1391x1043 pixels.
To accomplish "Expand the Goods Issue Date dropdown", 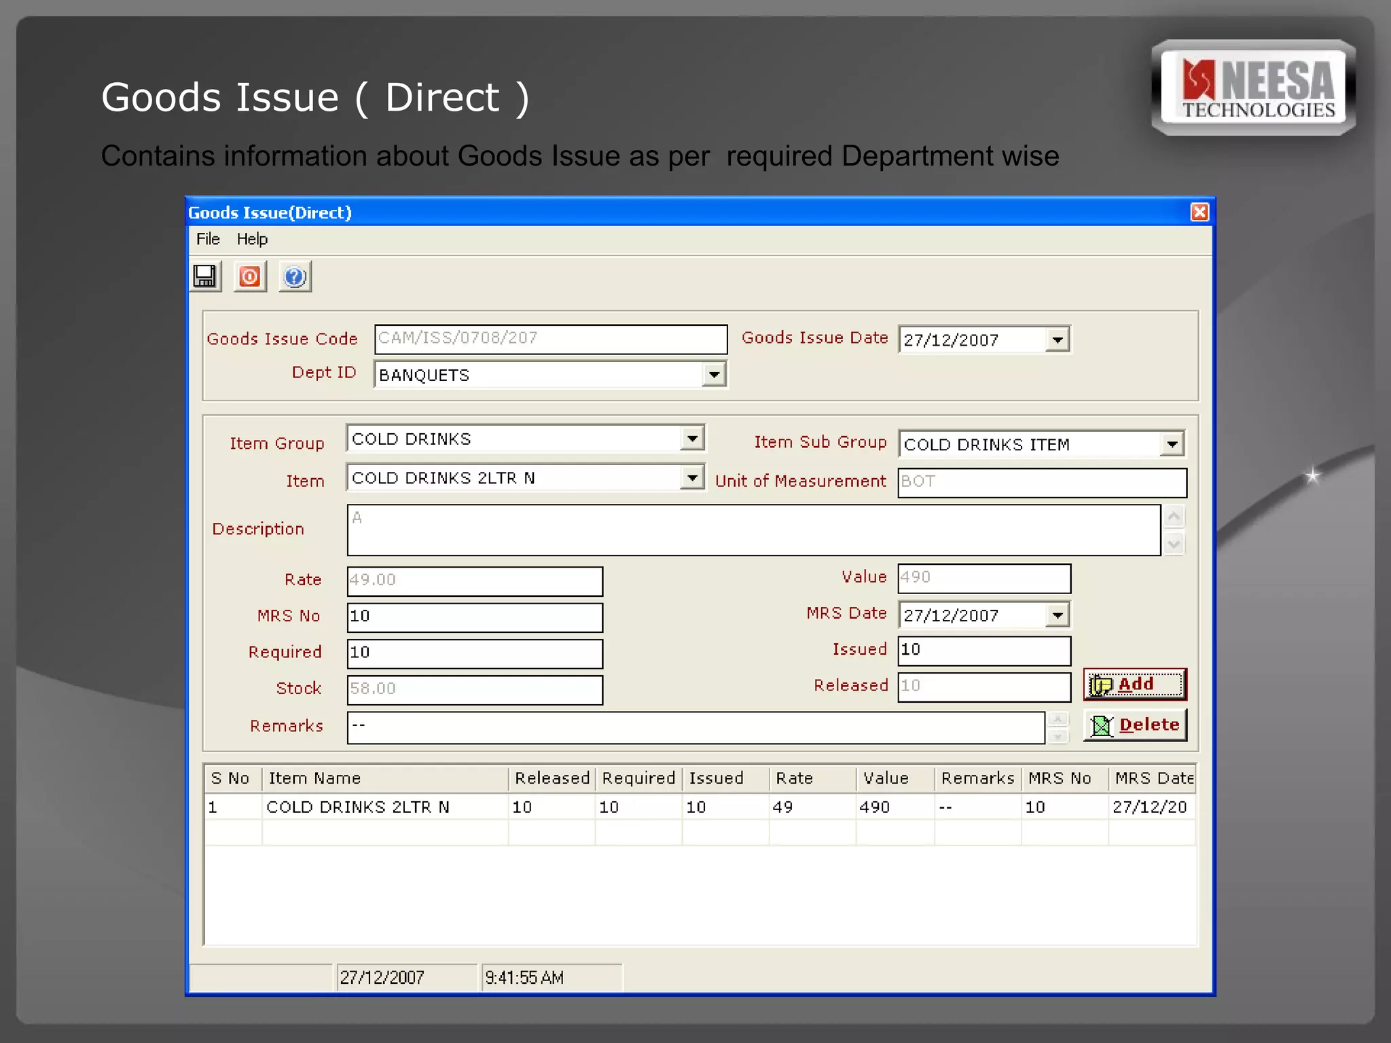I will pos(1058,340).
